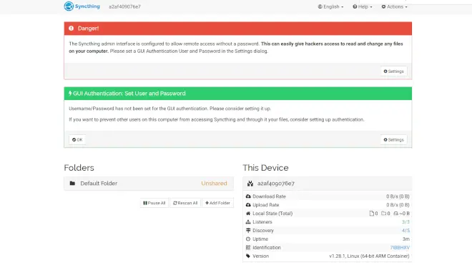Add a new folder
The width and height of the screenshot is (472, 265).
[x=217, y=203]
